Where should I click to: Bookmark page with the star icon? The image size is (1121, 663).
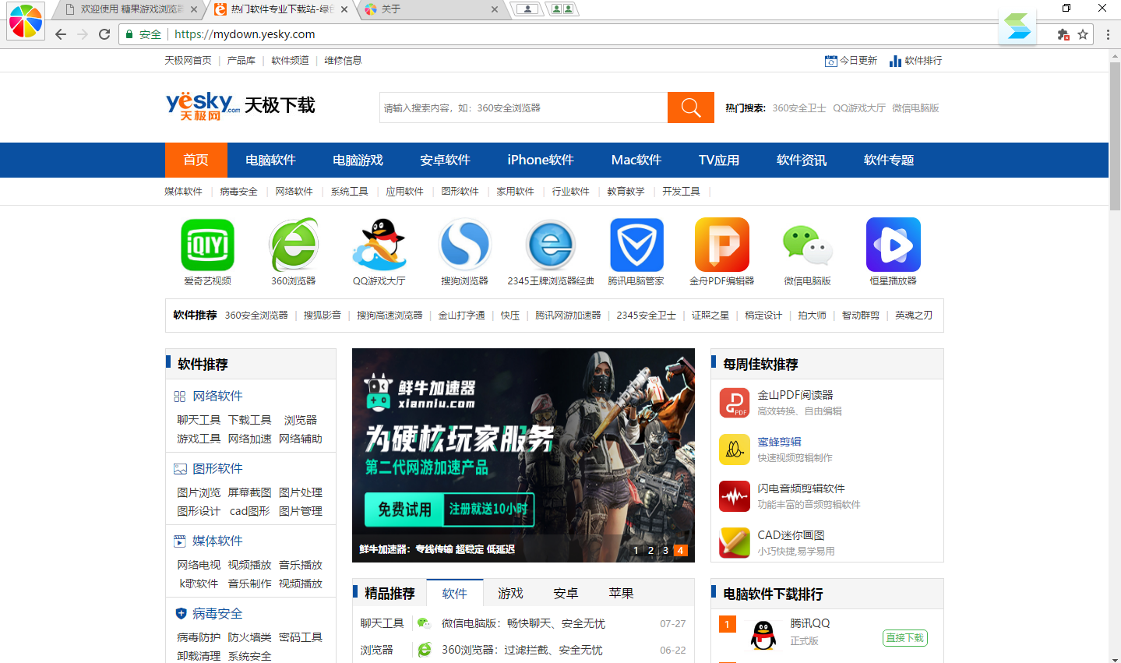coord(1083,34)
